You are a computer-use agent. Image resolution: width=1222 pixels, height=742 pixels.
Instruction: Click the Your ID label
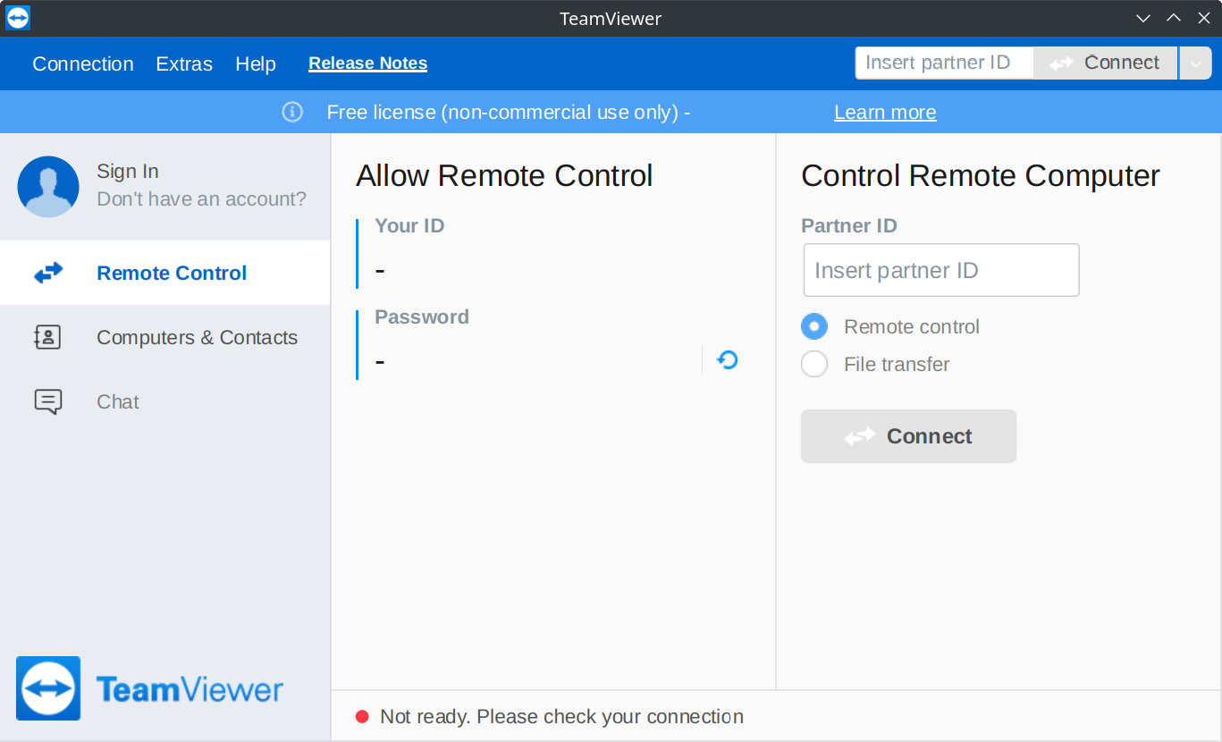coord(409,225)
